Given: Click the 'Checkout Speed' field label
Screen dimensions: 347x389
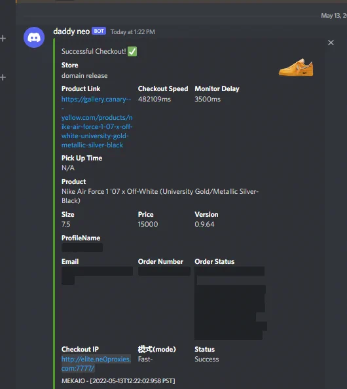Looking at the screenshot, I should 163,89.
